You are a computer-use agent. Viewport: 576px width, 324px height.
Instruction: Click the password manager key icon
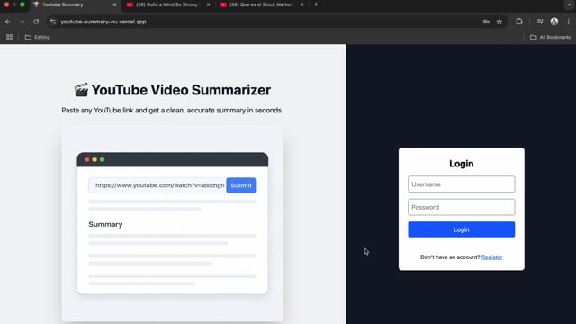(x=487, y=22)
